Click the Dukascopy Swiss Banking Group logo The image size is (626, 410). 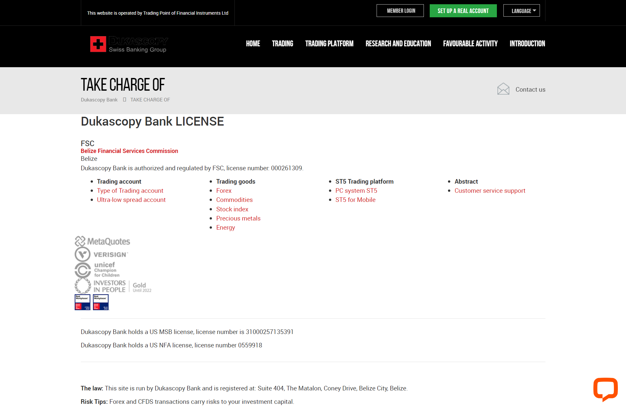coord(129,44)
